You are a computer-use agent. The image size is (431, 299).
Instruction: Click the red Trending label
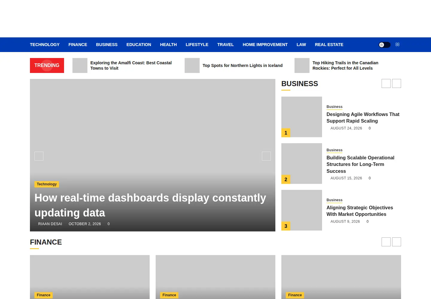47,65
